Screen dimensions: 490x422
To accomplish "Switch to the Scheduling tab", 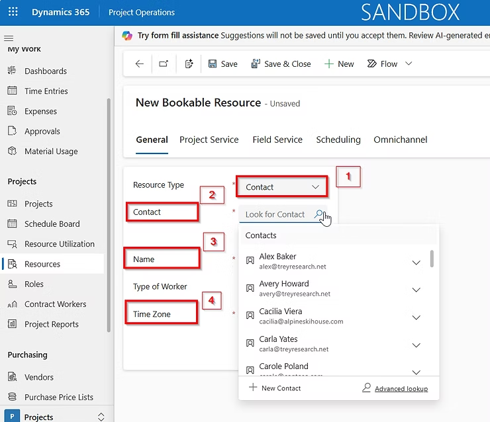I will (338, 140).
